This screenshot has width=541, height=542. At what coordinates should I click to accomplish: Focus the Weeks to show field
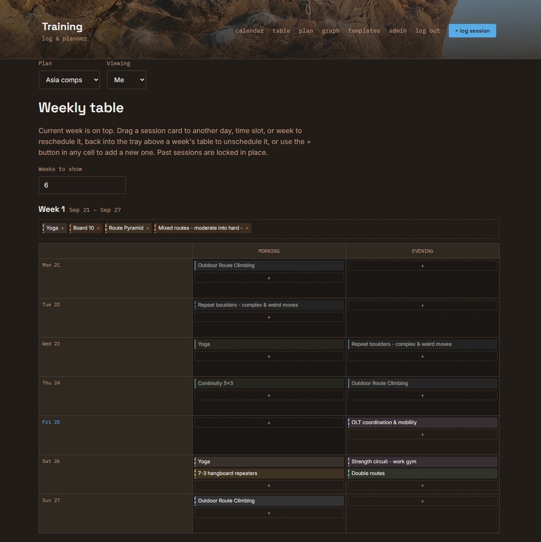[x=82, y=185]
